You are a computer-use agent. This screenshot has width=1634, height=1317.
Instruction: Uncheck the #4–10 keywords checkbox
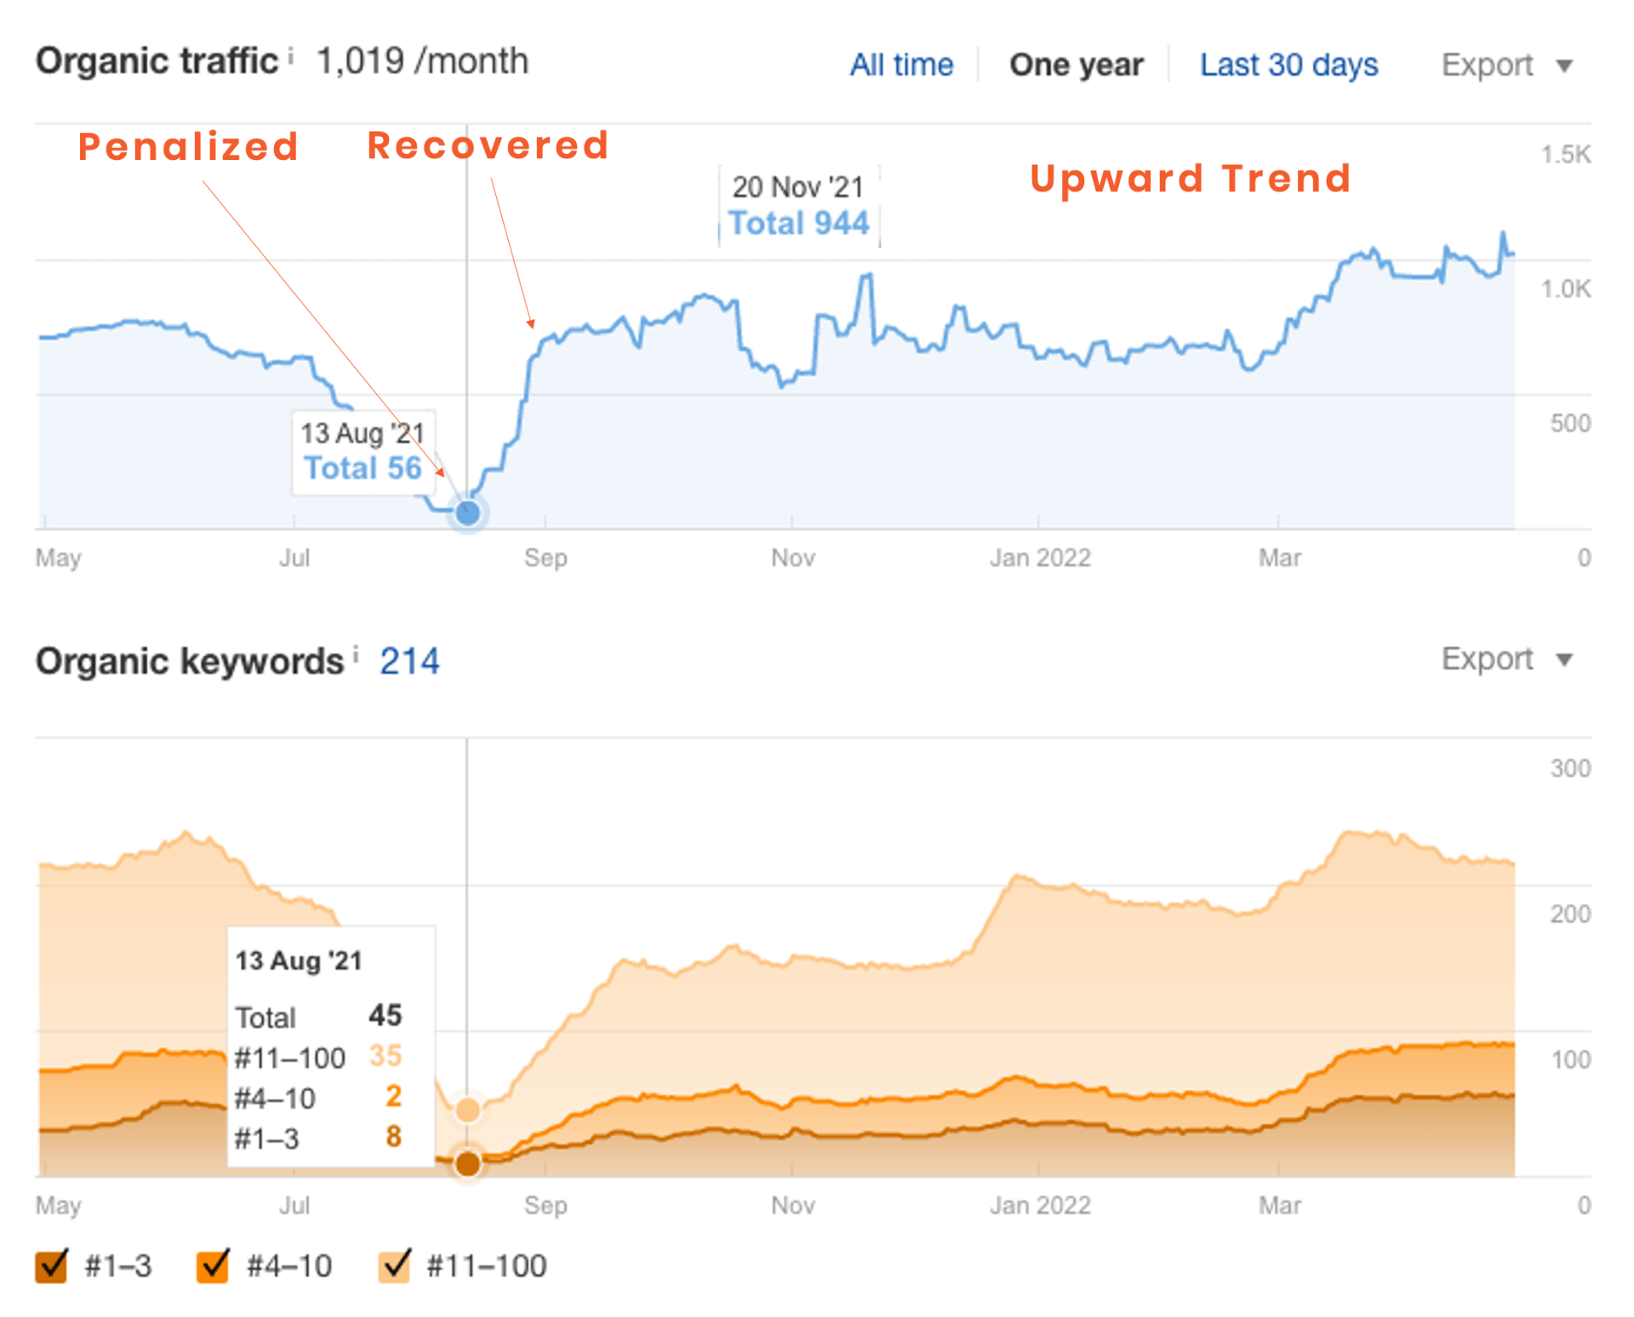coord(213,1265)
